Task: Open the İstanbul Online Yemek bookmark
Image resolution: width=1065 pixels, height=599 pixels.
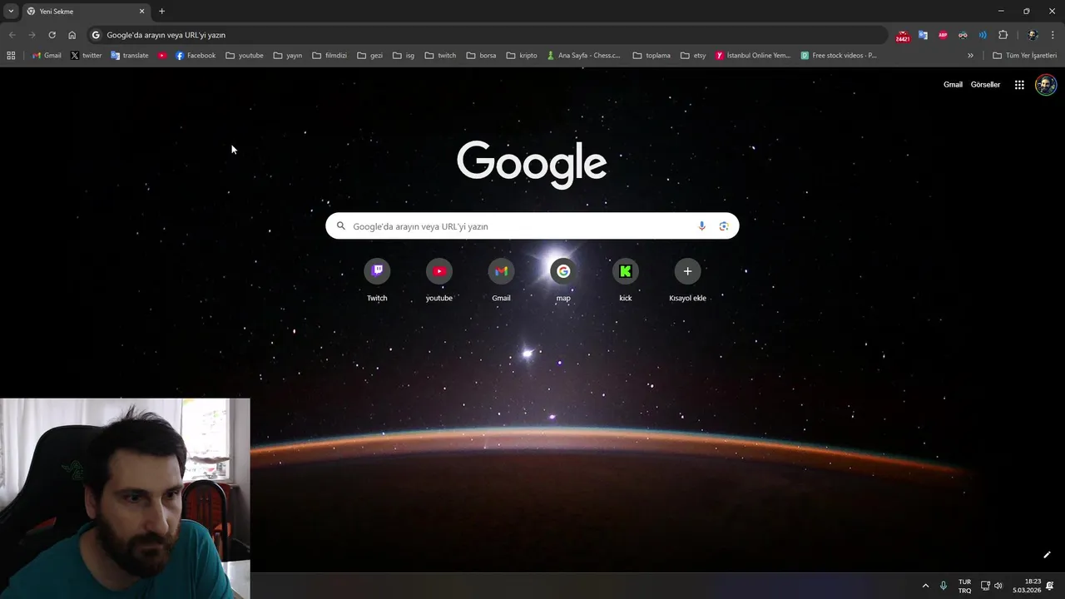Action: tap(753, 56)
